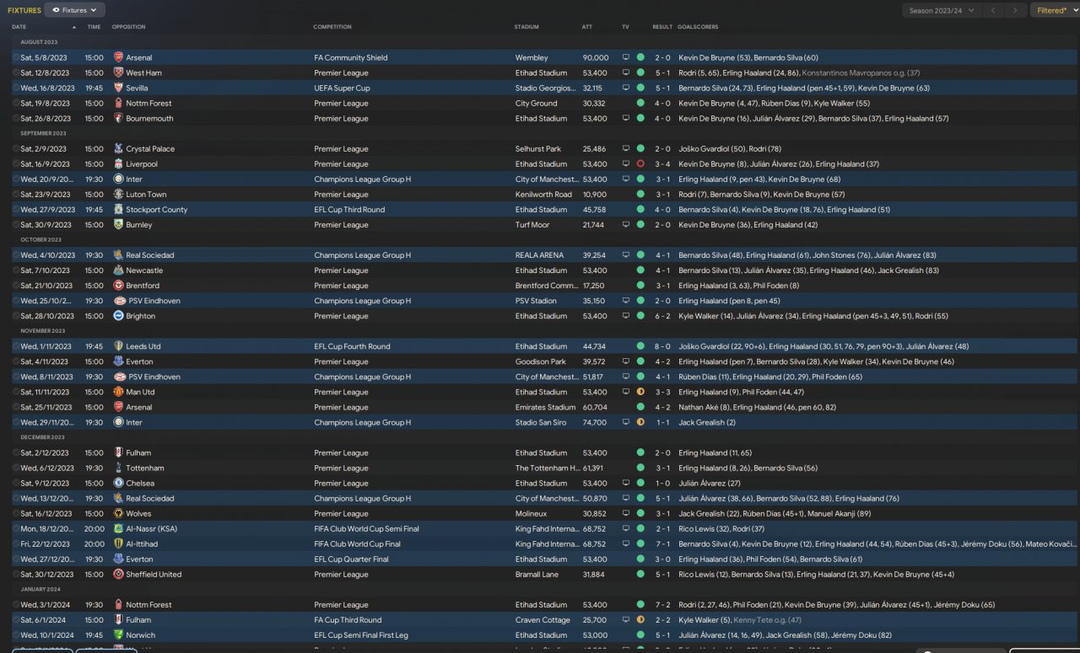
Task: Click the Chelsea club badge
Action: 118,483
